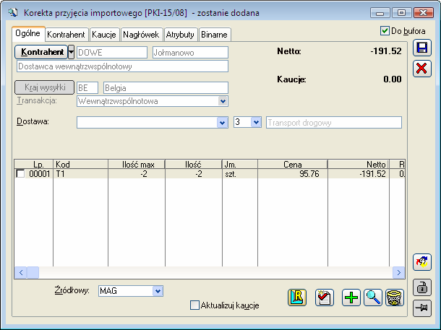Click the Transport drogowy field

click(334, 123)
